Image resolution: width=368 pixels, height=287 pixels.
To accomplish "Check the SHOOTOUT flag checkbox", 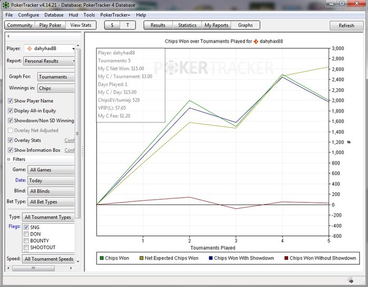I will [x=26, y=248].
